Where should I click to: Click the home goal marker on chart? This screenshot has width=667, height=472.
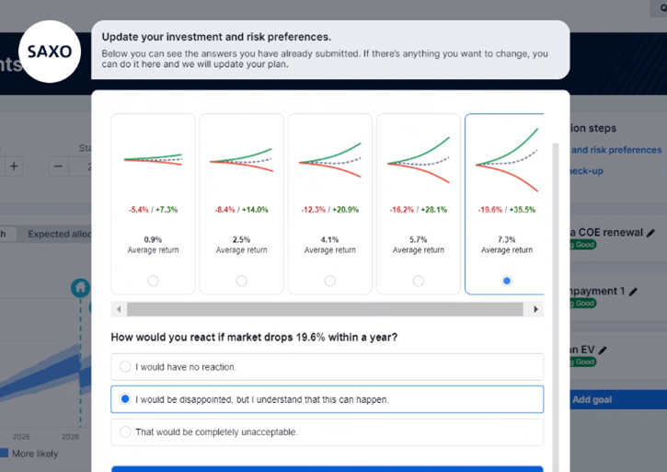click(x=80, y=288)
